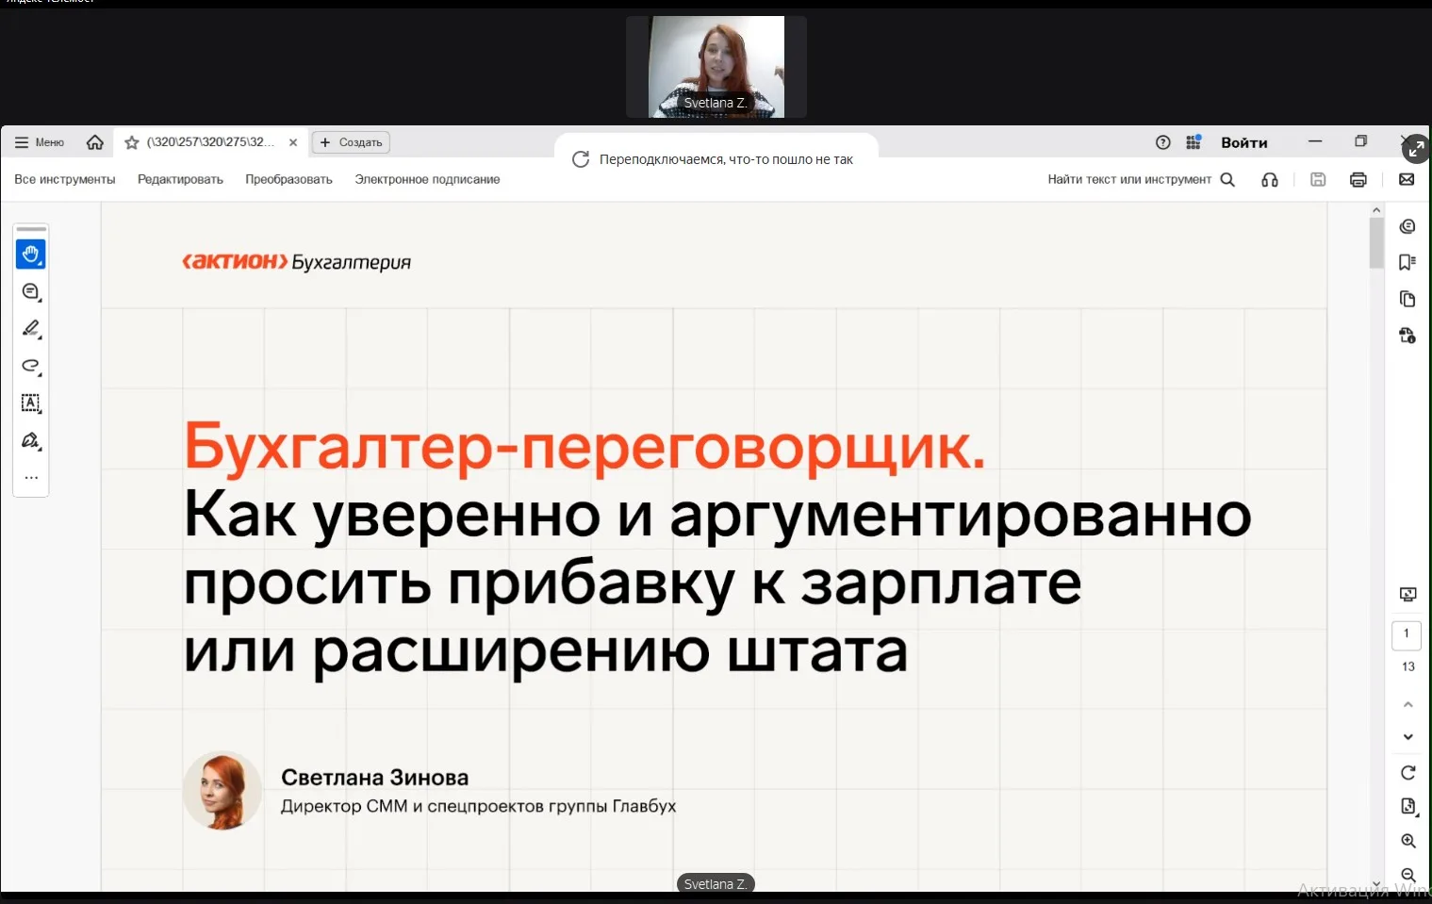
Task: Open the read aloud headphones icon
Action: [x=1270, y=179]
